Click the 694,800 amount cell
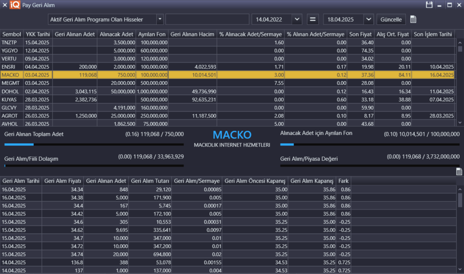464x274 pixels. pos(150,254)
